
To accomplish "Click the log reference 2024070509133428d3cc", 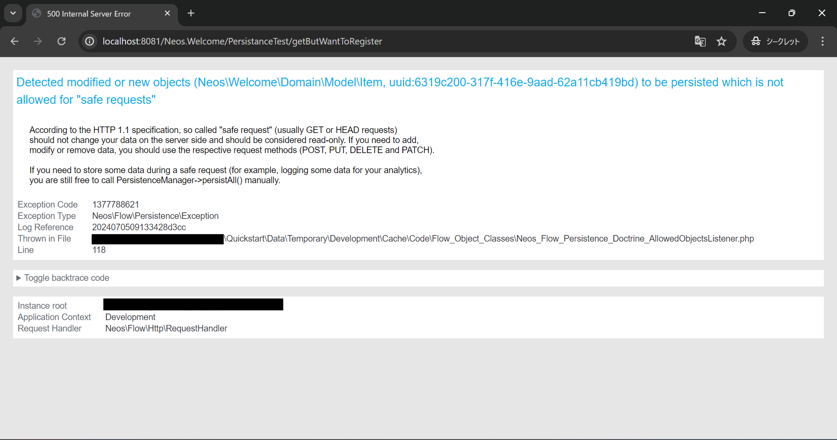I will [x=139, y=227].
